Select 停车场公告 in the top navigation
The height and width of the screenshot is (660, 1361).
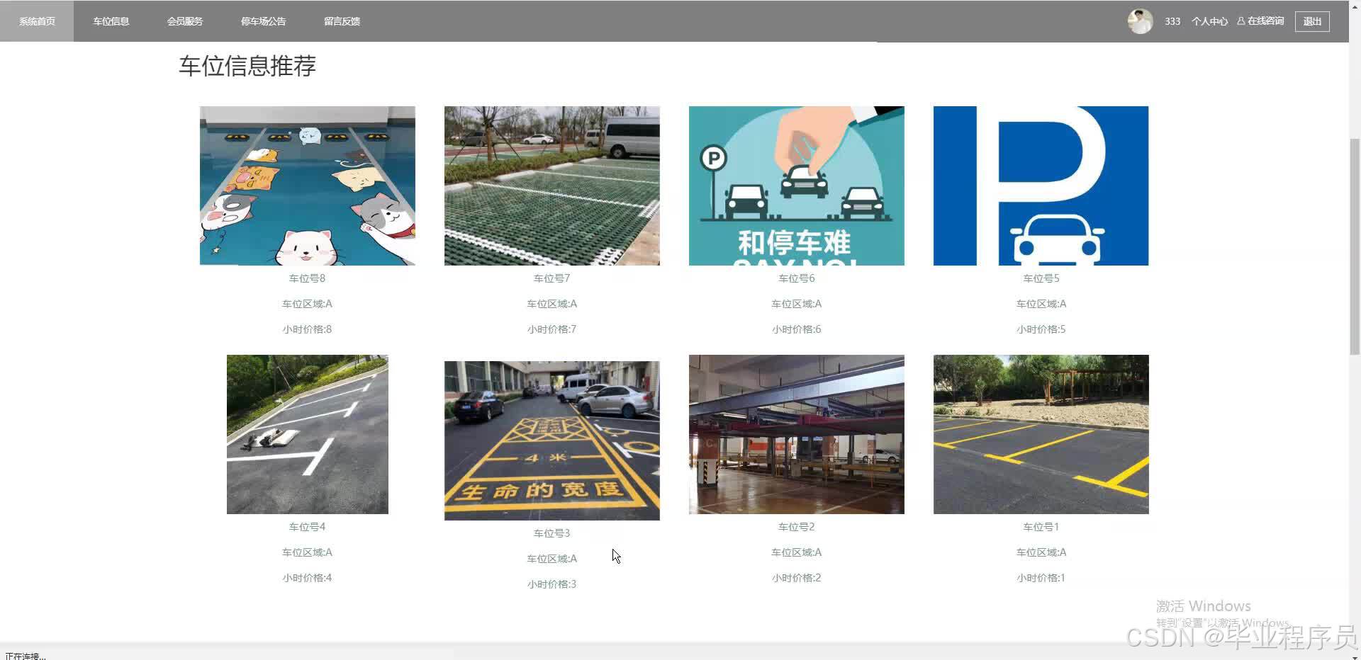(x=264, y=21)
